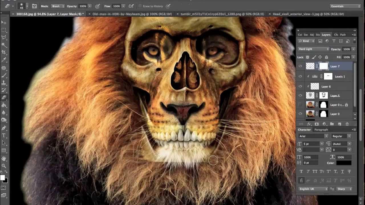Click the font size 5 pt field
365x205 pixels.
tap(312, 144)
